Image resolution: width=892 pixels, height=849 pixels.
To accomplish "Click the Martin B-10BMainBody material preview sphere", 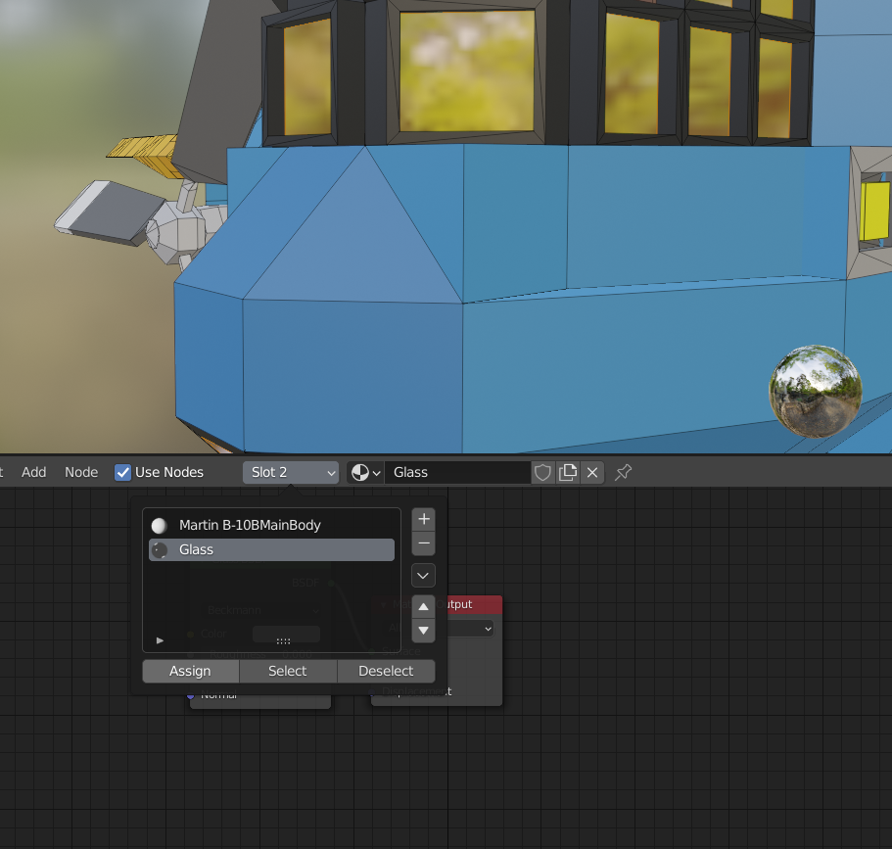I will [x=160, y=525].
